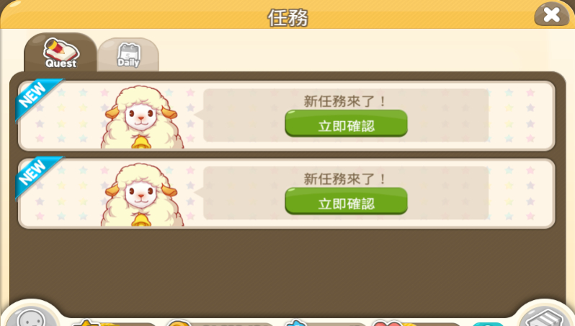The height and width of the screenshot is (326, 575).
Task: Open the round face avatar icon
Action: pyautogui.click(x=31, y=318)
